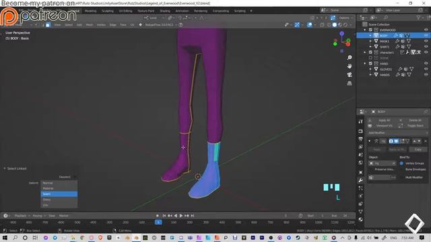This screenshot has width=431, height=242.
Task: Uncheck the HAND collection checkbox
Action: click(370, 64)
